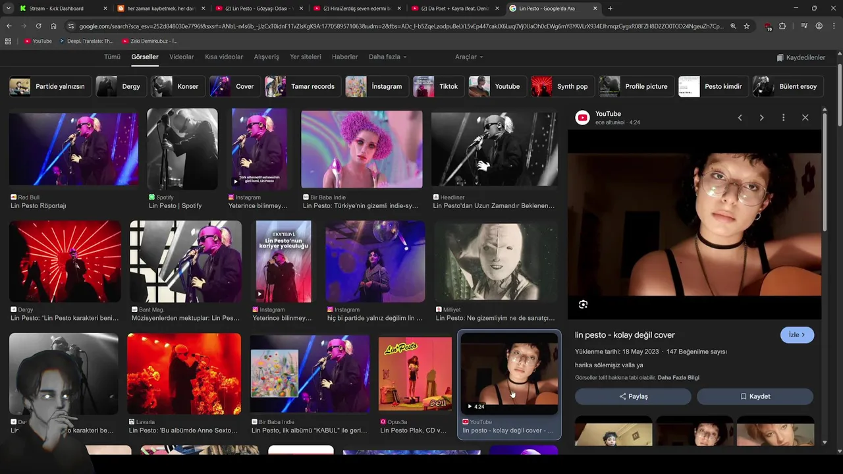Click the zoom magnifier icon in address bar
The width and height of the screenshot is (843, 474).
pos(733,26)
